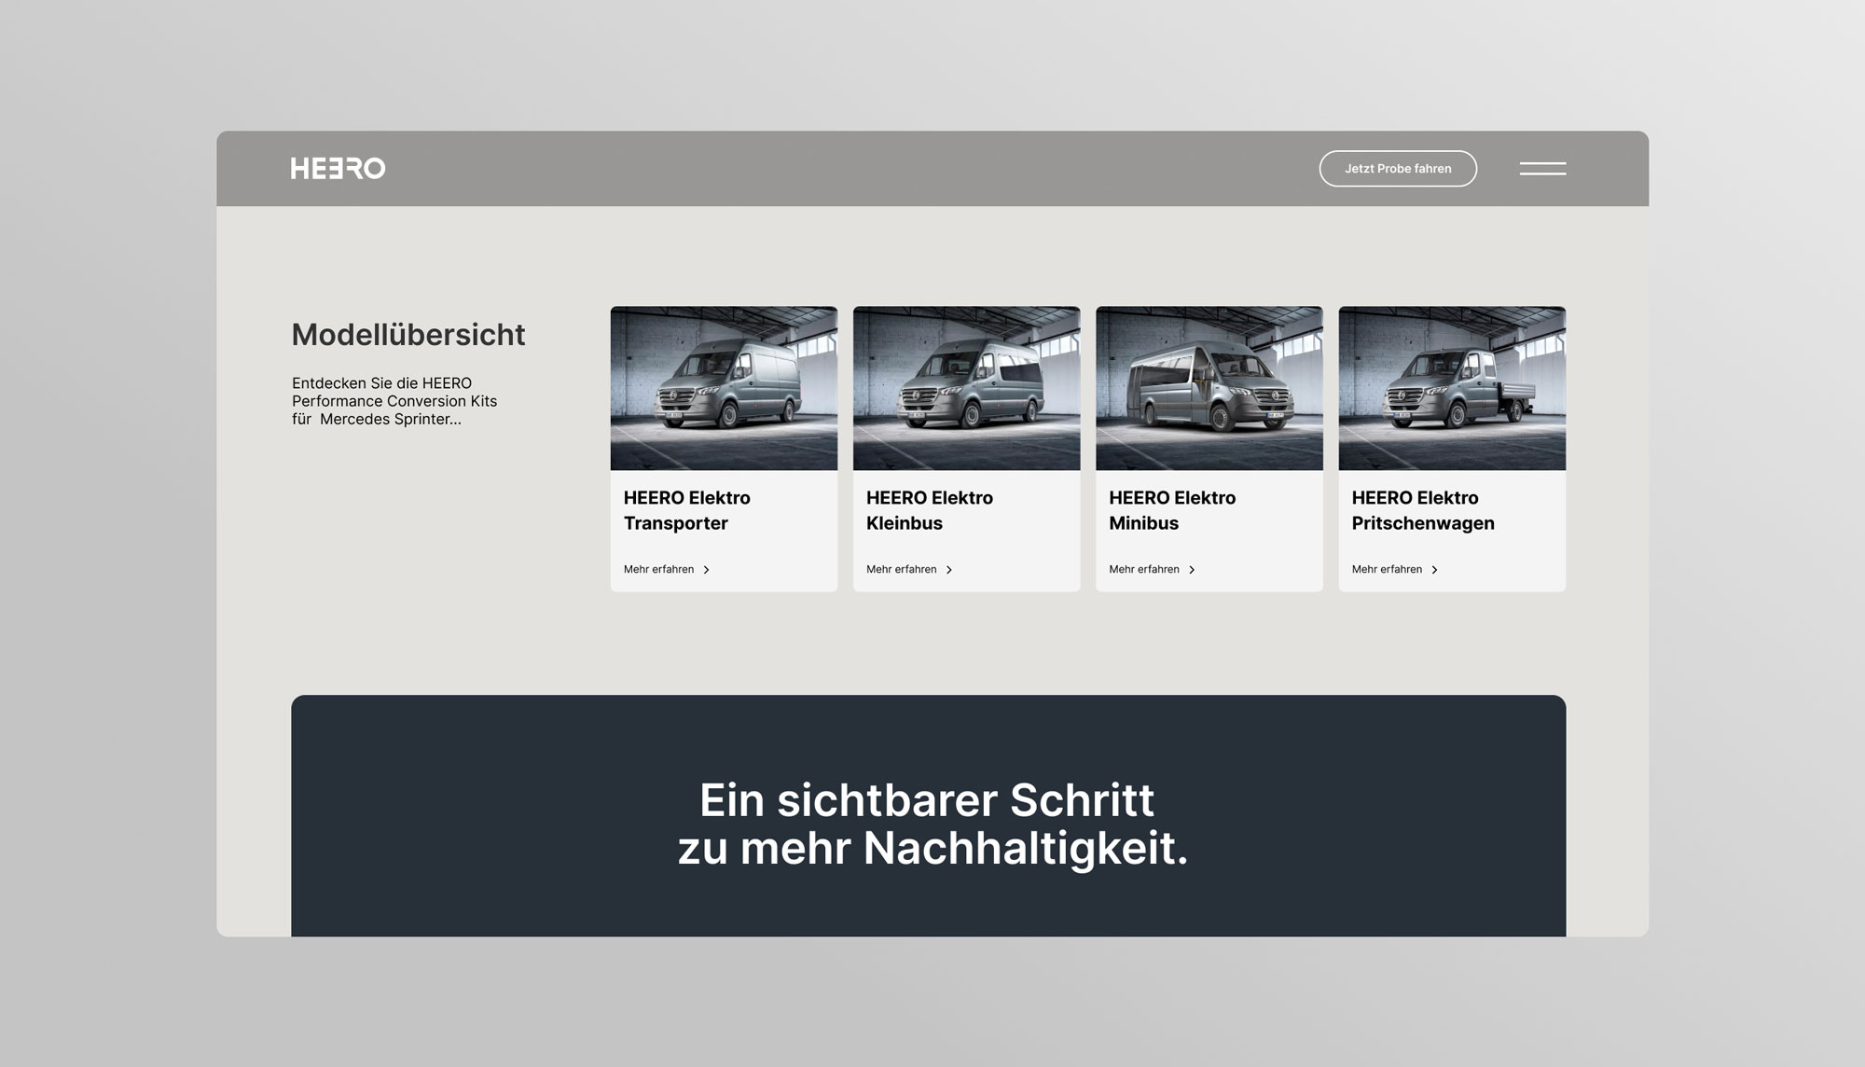This screenshot has height=1067, width=1865.
Task: Follow Mehr erfahren link under Transporter
Action: tap(659, 569)
